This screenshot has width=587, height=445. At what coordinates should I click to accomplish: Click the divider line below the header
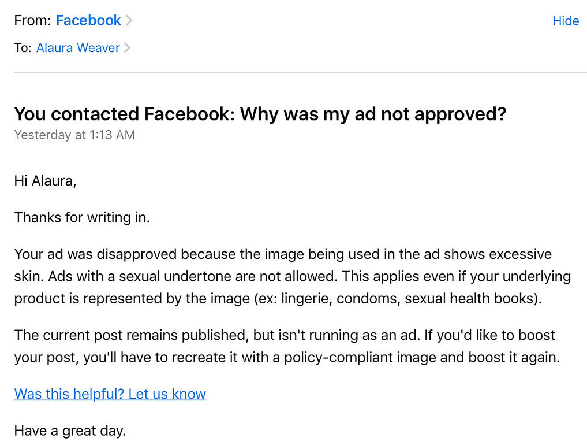pyautogui.click(x=300, y=73)
